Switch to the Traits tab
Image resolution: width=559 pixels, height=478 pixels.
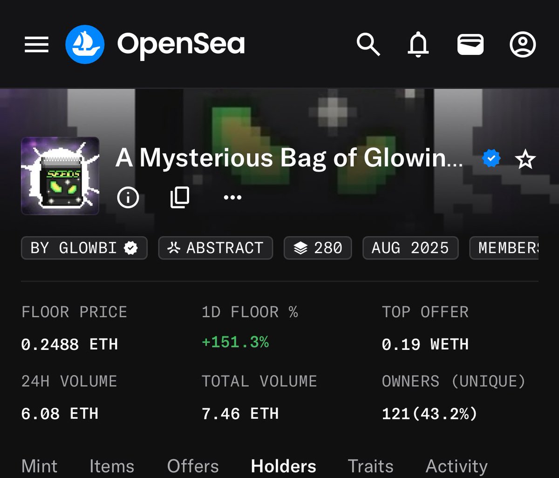tap(370, 466)
